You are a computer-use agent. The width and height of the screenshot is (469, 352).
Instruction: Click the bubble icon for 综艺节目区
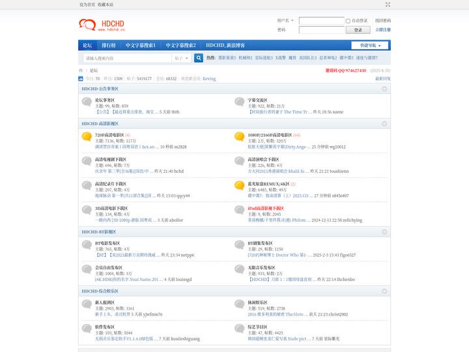tap(239, 329)
